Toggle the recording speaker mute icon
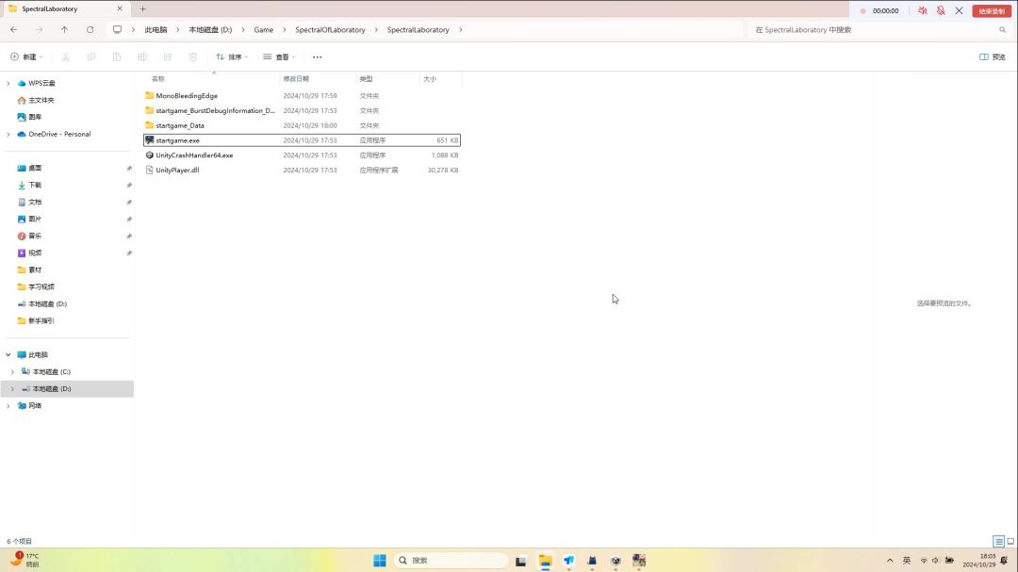 tap(922, 10)
